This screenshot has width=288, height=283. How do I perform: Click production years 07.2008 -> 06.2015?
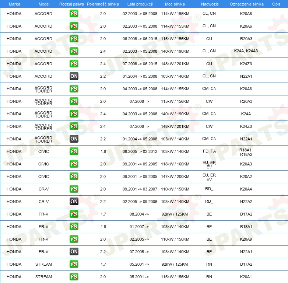[140, 64]
